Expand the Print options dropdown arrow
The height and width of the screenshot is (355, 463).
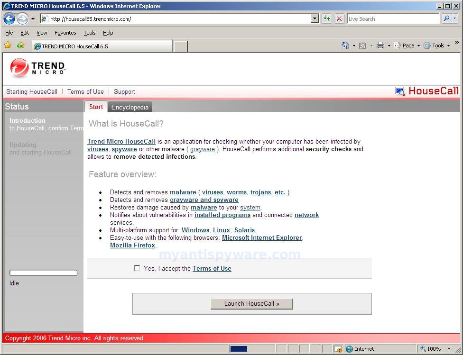pyautogui.click(x=389, y=46)
